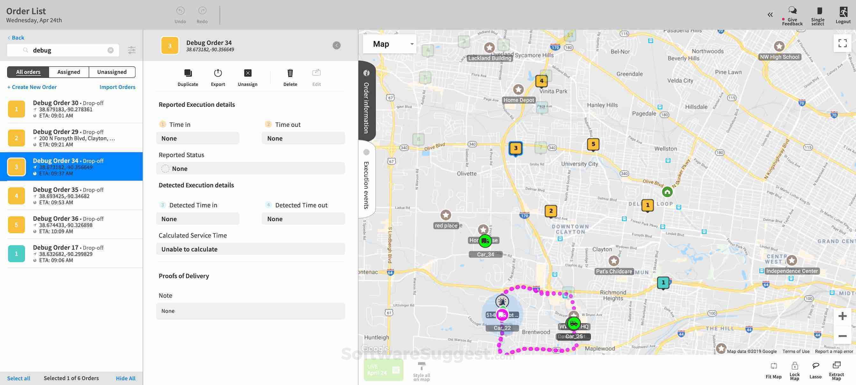Collapse panel with double chevron
Viewport: 856px width, 385px height.
770,15
